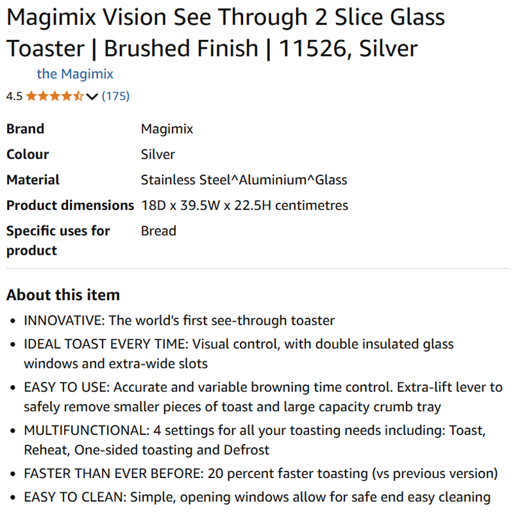The height and width of the screenshot is (514, 513).
Task: Click the Brand row label
Action: point(26,129)
